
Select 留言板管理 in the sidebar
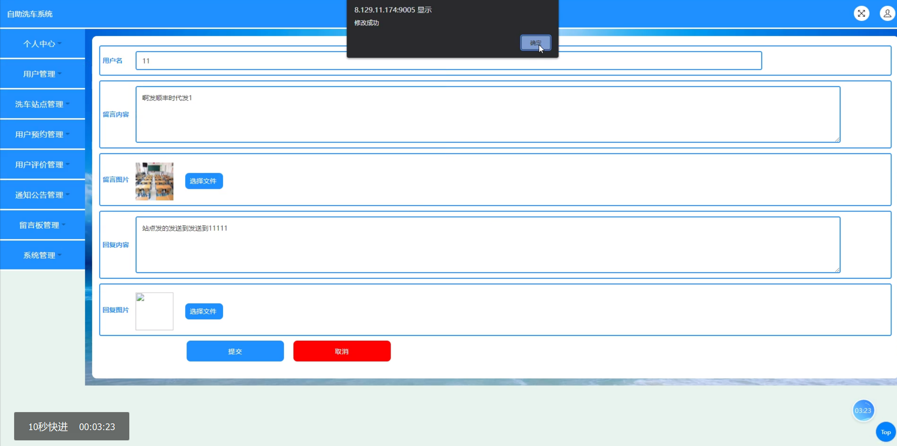pos(42,225)
